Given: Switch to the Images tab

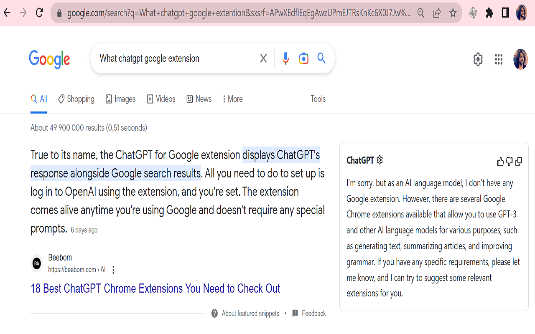Looking at the screenshot, I should [x=120, y=99].
